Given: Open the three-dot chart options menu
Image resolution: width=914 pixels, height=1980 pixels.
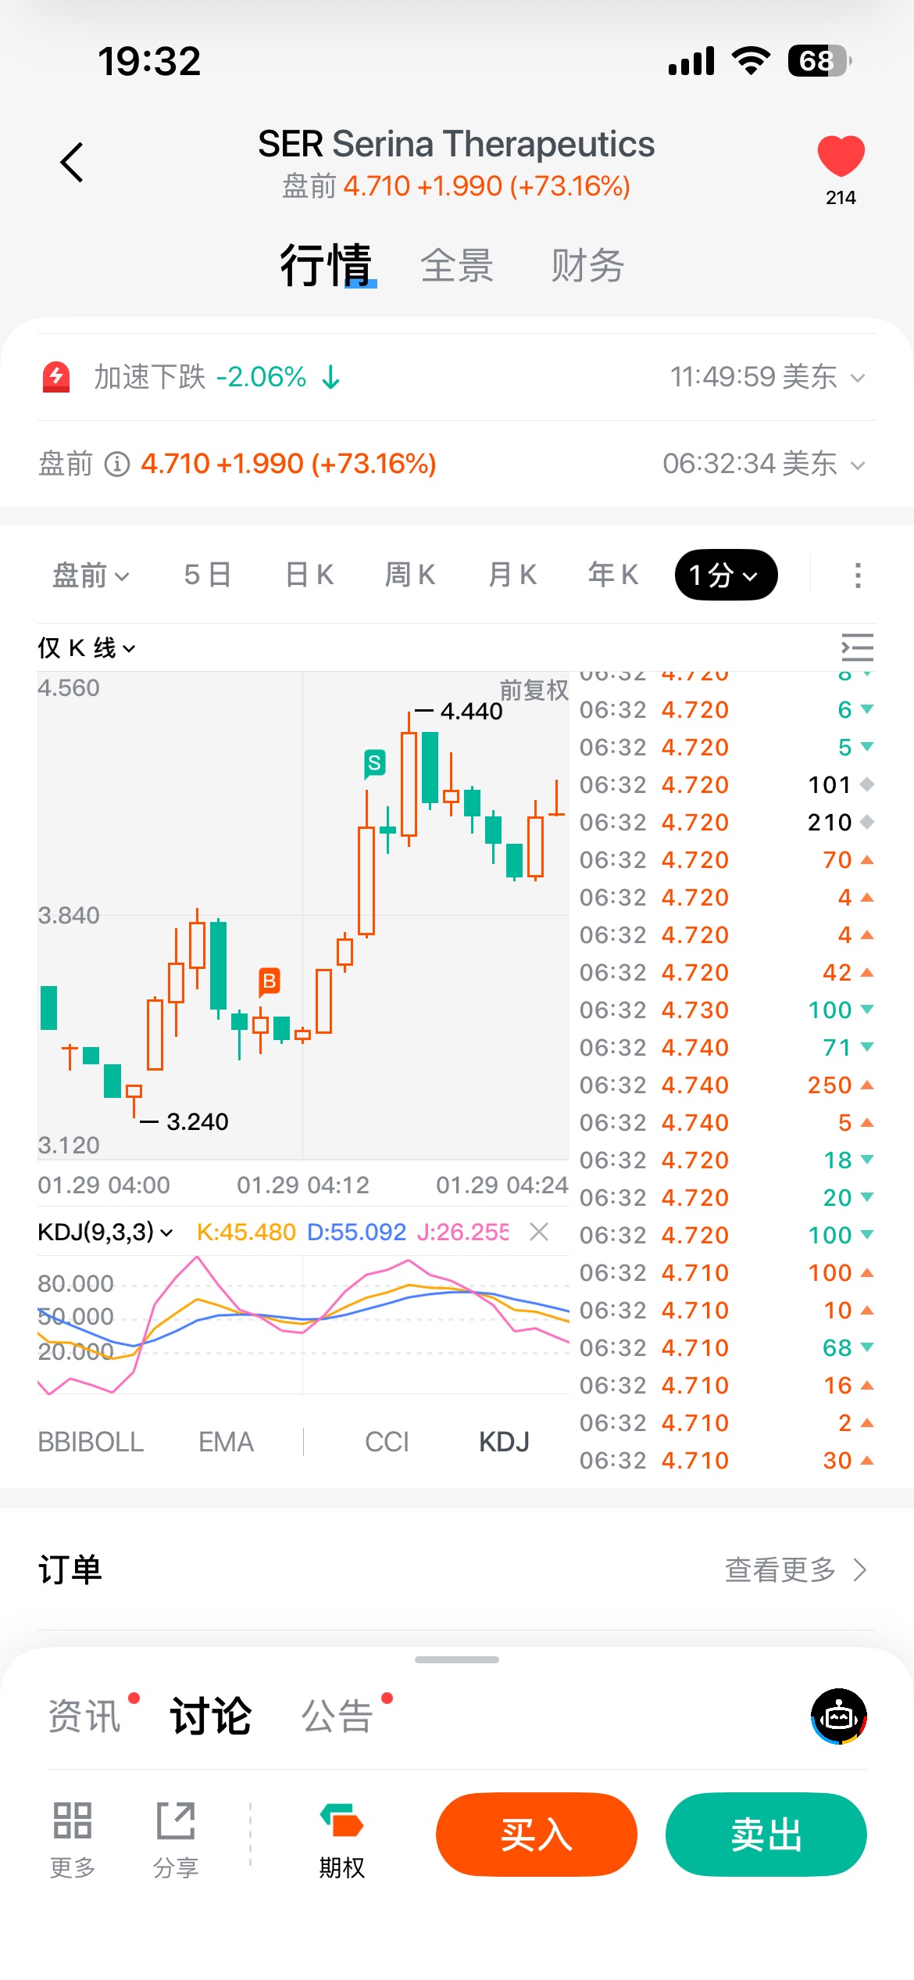Looking at the screenshot, I should pyautogui.click(x=858, y=576).
